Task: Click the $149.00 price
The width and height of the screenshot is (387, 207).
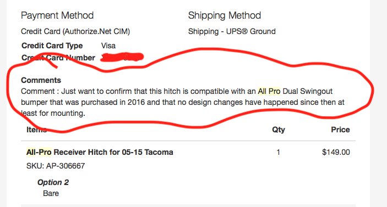Action: pos(336,152)
